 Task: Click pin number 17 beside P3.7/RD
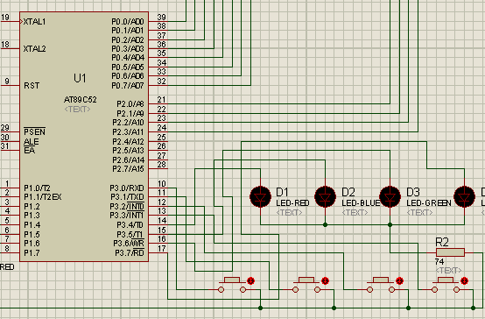(x=161, y=248)
